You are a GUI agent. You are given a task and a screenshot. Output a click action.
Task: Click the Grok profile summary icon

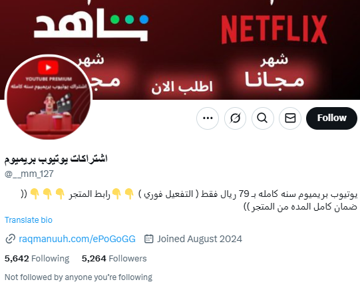coord(235,118)
